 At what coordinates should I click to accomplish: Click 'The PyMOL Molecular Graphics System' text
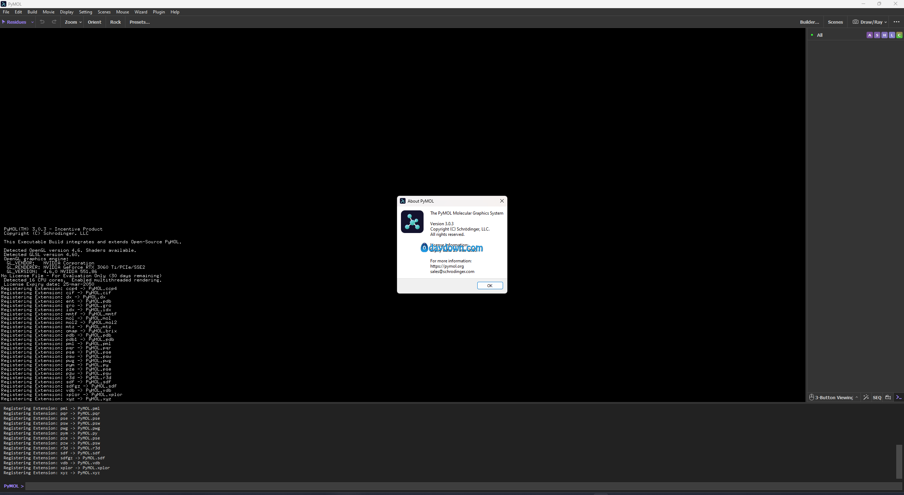point(466,213)
